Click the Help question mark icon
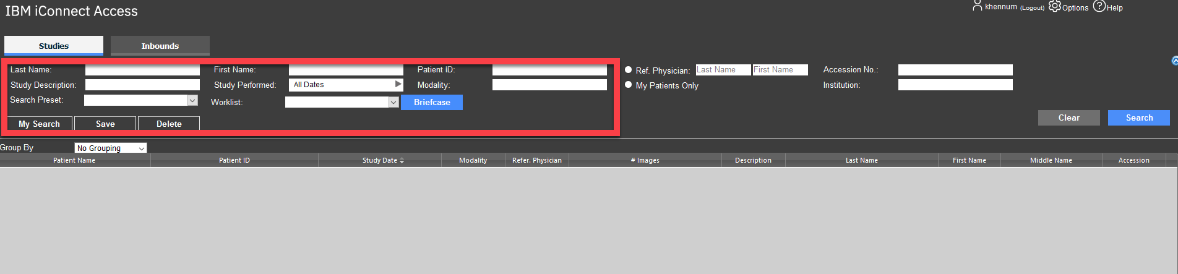The height and width of the screenshot is (274, 1178). pos(1099,6)
